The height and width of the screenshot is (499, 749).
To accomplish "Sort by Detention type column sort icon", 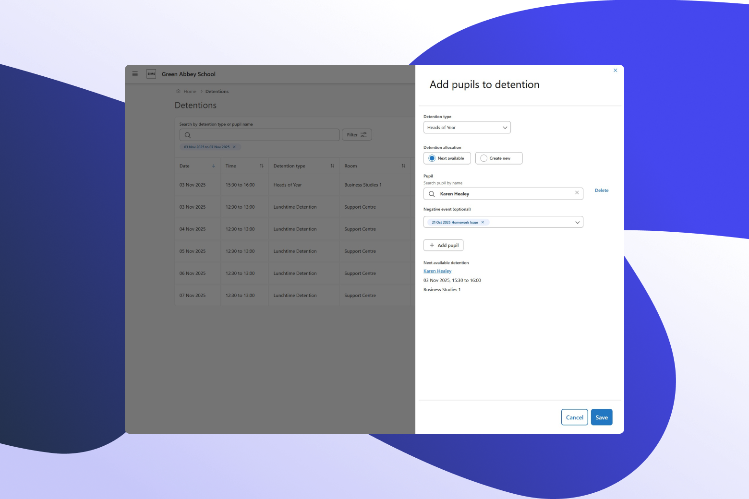I will click(x=332, y=166).
